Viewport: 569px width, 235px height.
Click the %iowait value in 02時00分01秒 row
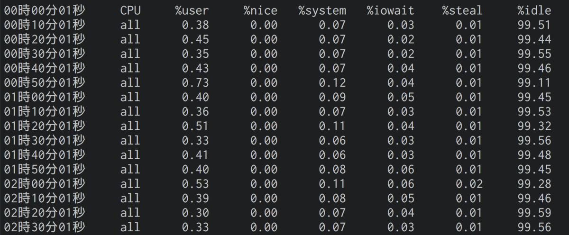click(401, 184)
